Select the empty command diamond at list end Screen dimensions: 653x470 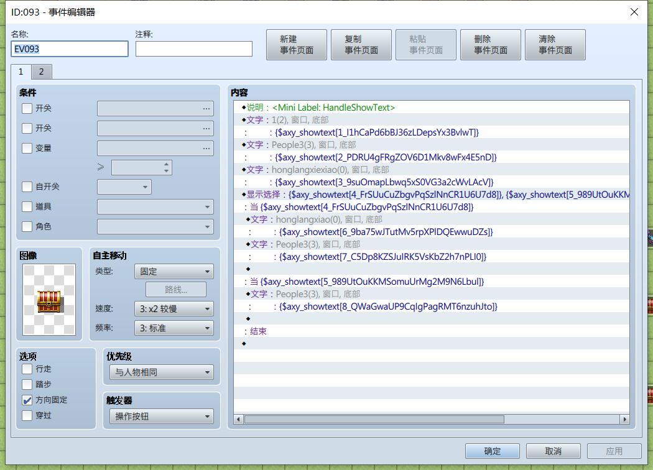(244, 343)
